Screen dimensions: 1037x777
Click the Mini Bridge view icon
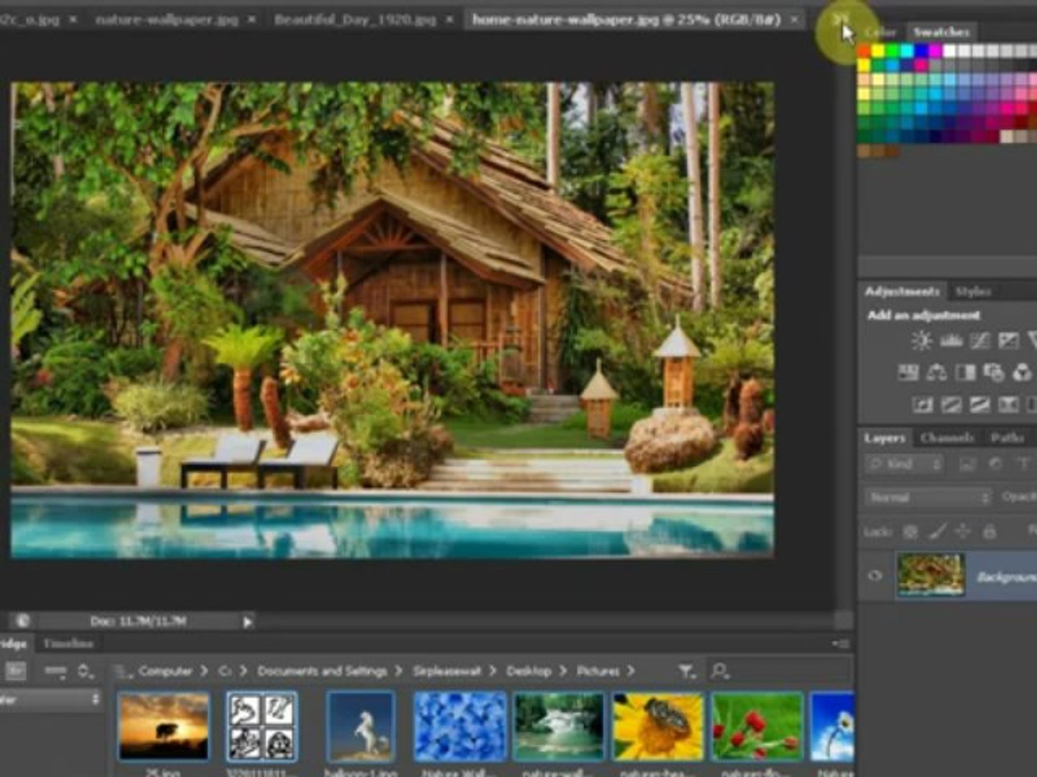[x=55, y=671]
